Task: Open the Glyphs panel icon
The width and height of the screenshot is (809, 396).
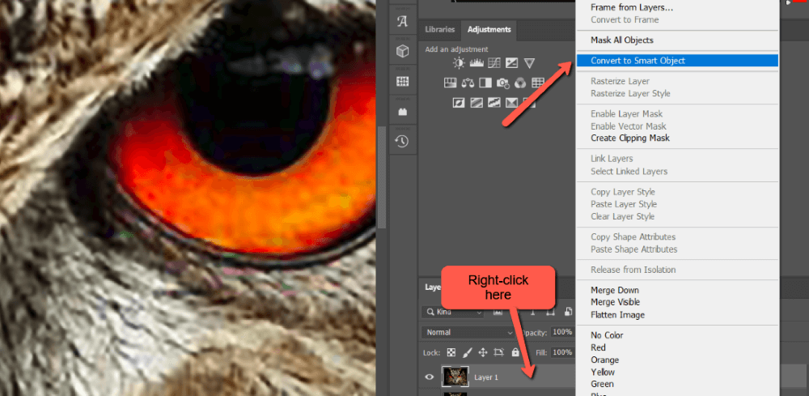Action: (x=402, y=22)
